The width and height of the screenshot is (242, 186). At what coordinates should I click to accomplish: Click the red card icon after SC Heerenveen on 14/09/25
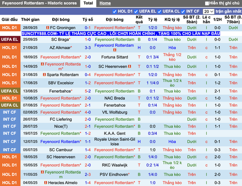click(130, 66)
